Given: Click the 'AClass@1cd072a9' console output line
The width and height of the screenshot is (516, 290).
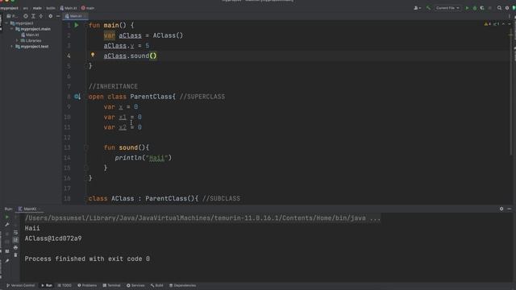Looking at the screenshot, I should pos(53,238).
